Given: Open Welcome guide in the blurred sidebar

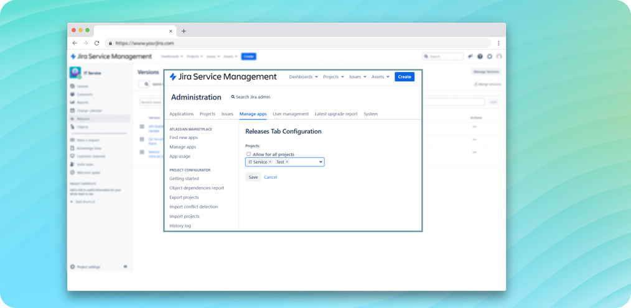Looking at the screenshot, I should click(85, 172).
